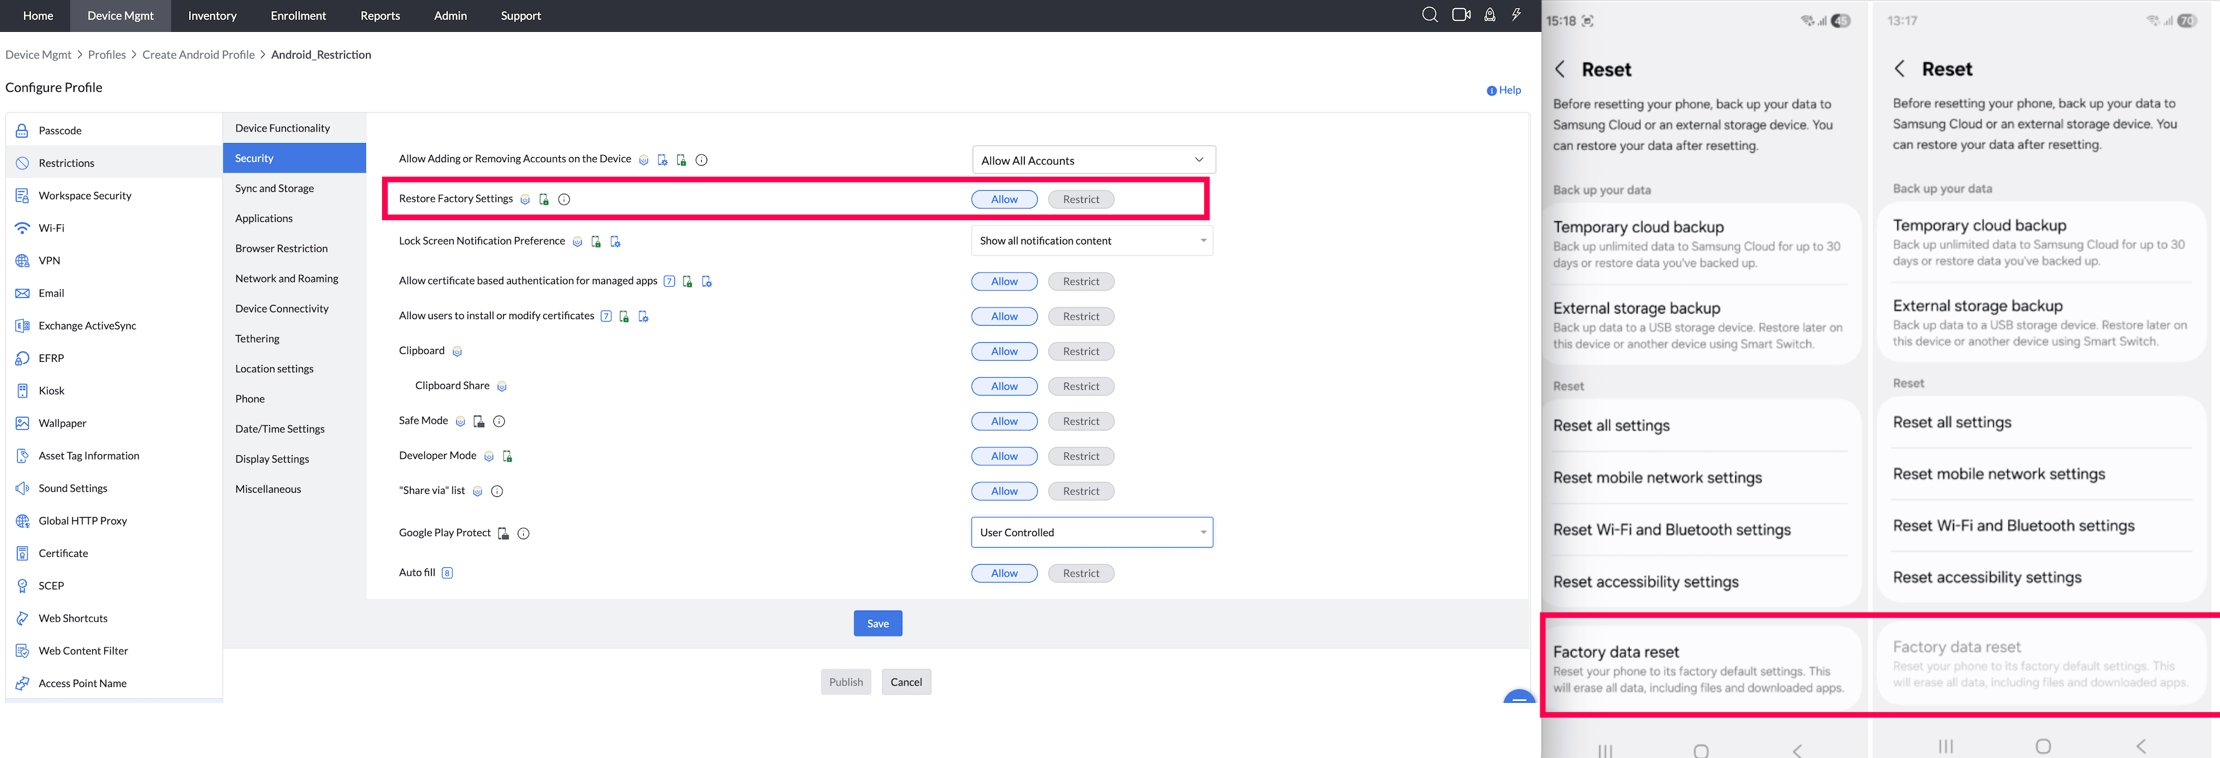Click the lightning bolt quick actions icon
Viewport: 2220px width, 758px height.
tap(1516, 15)
